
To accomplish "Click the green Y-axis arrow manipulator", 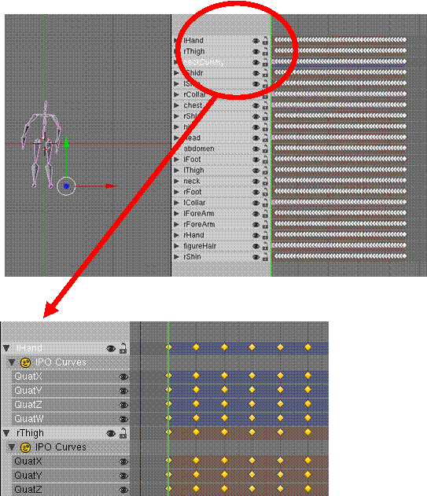I will coord(66,142).
